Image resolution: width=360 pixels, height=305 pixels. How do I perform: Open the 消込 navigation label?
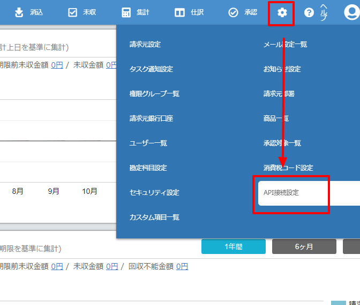tap(36, 12)
